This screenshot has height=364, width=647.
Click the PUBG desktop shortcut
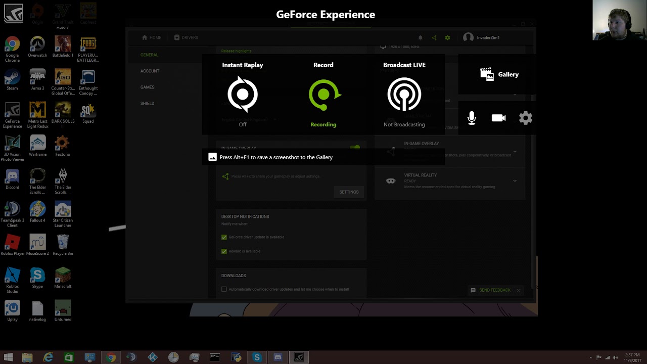click(88, 49)
